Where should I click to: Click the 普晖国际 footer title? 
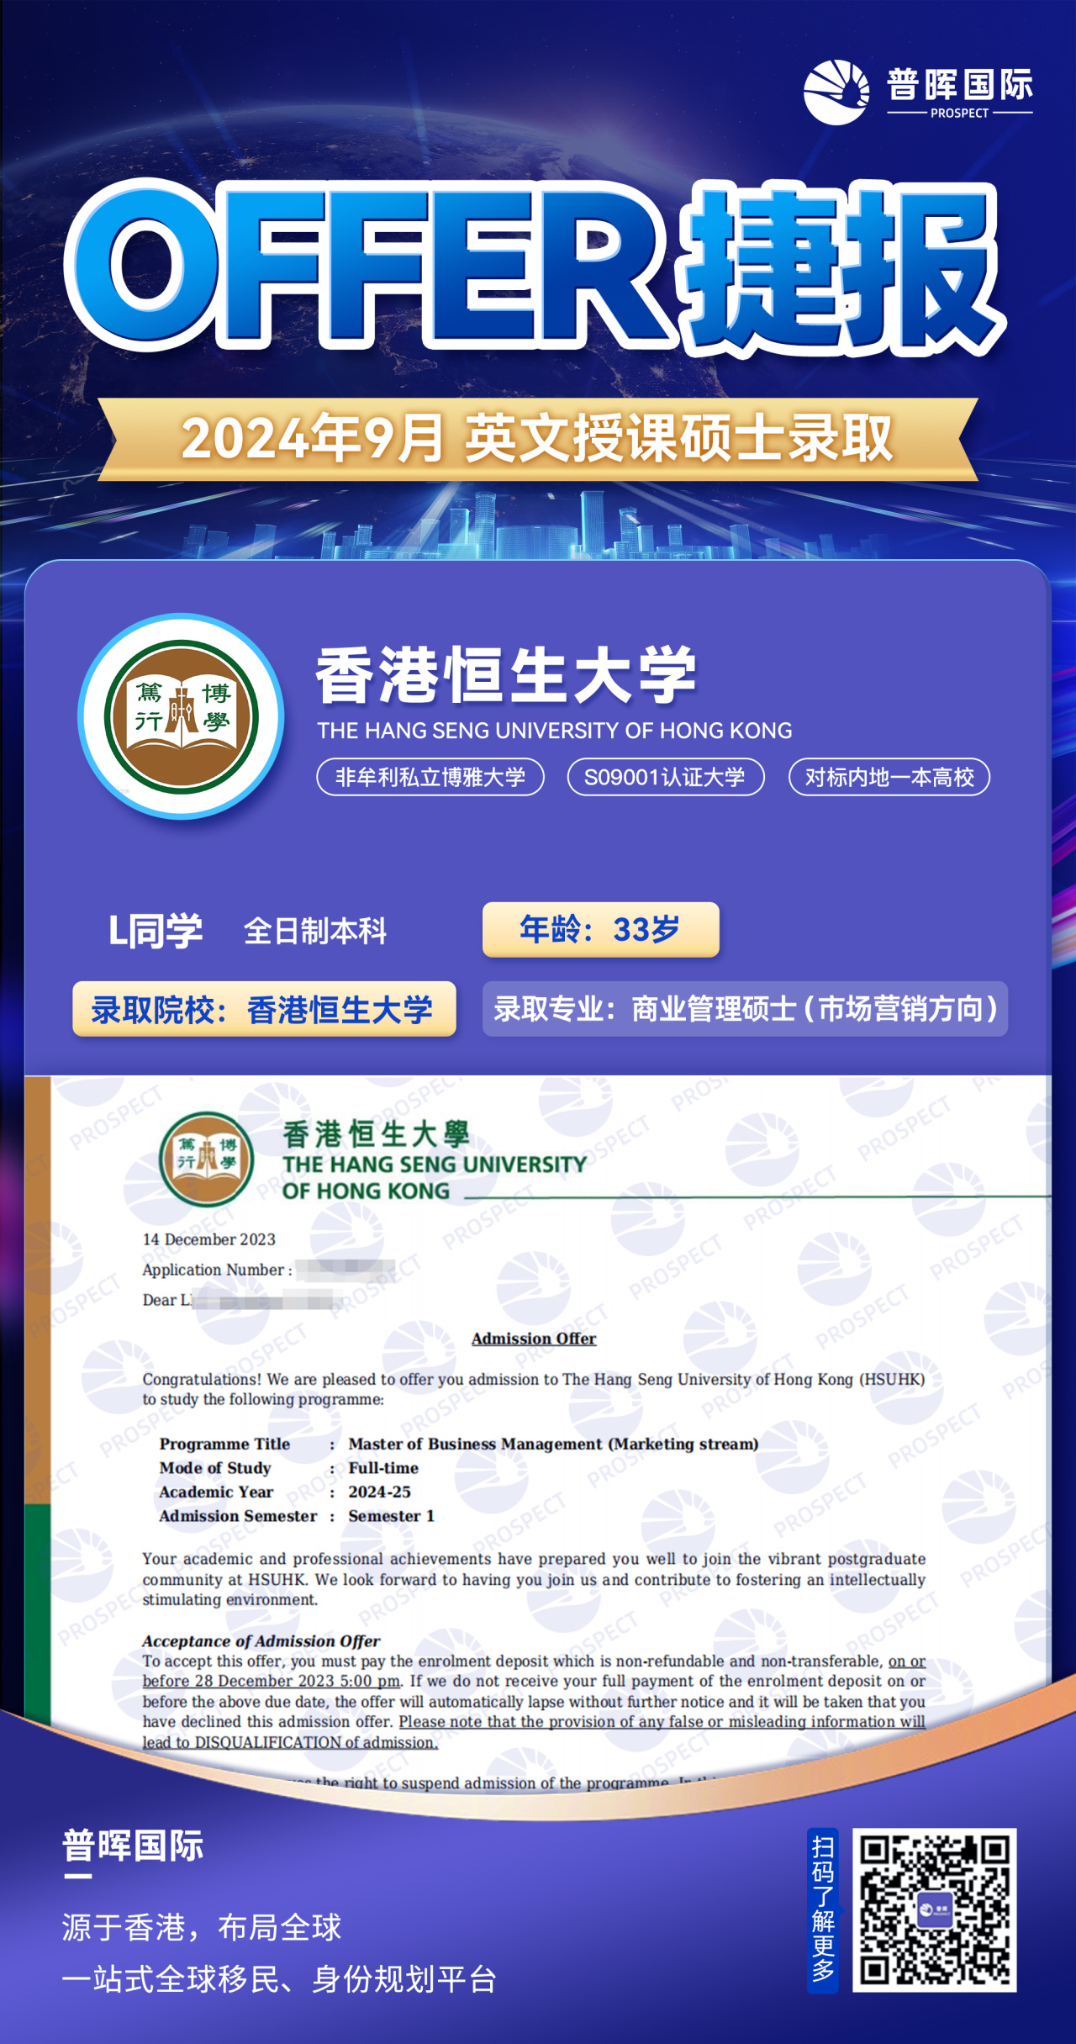133,1846
